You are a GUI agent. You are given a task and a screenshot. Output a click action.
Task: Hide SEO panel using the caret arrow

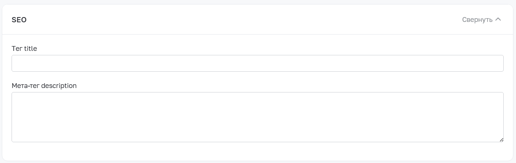[498, 19]
